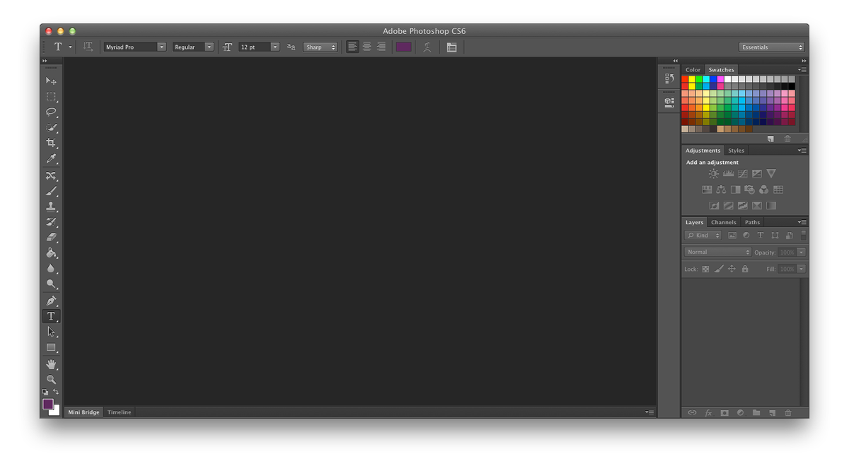This screenshot has width=849, height=471.
Task: Toggle text orientation in options bar
Action: pyautogui.click(x=88, y=47)
